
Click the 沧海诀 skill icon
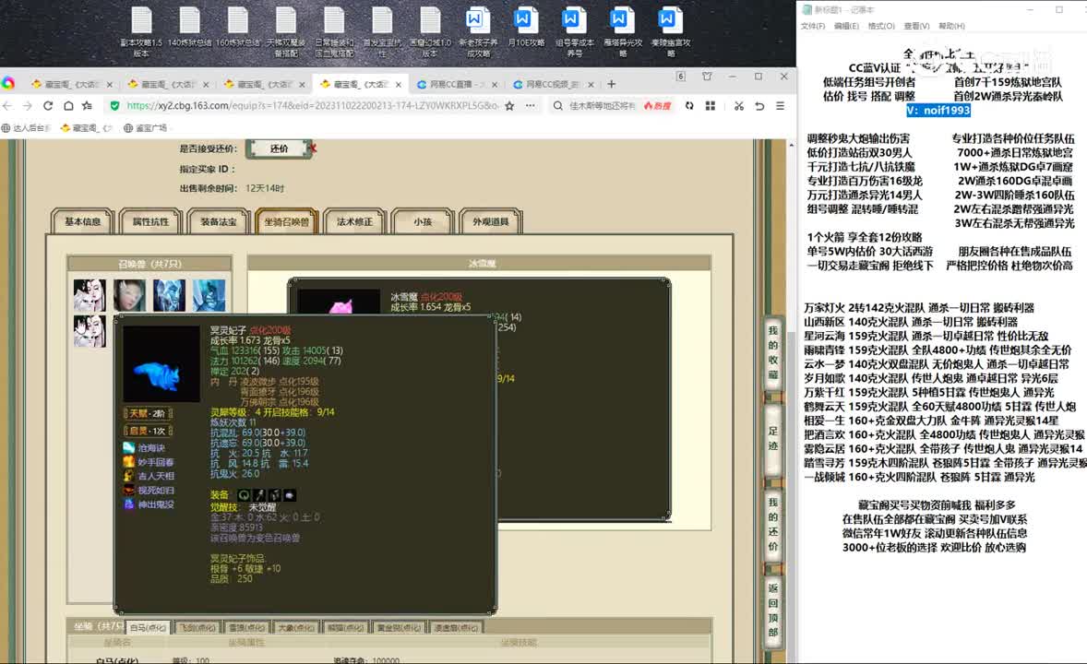[x=129, y=448]
